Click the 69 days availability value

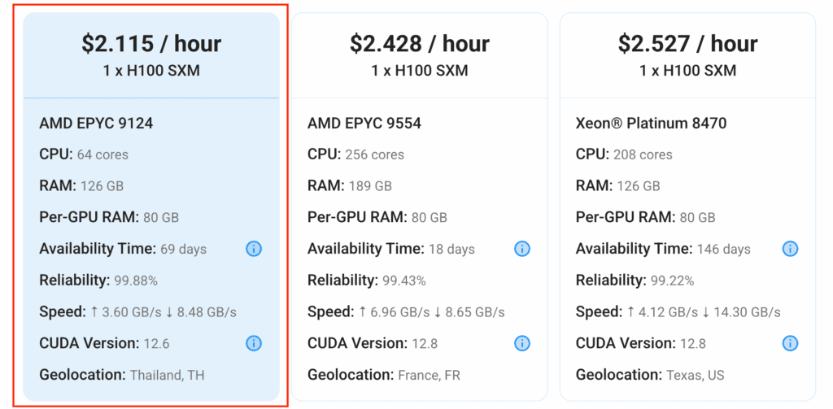[183, 249]
